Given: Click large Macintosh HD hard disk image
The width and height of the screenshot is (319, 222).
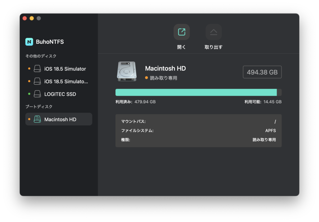Looking at the screenshot, I should pyautogui.click(x=126, y=72).
